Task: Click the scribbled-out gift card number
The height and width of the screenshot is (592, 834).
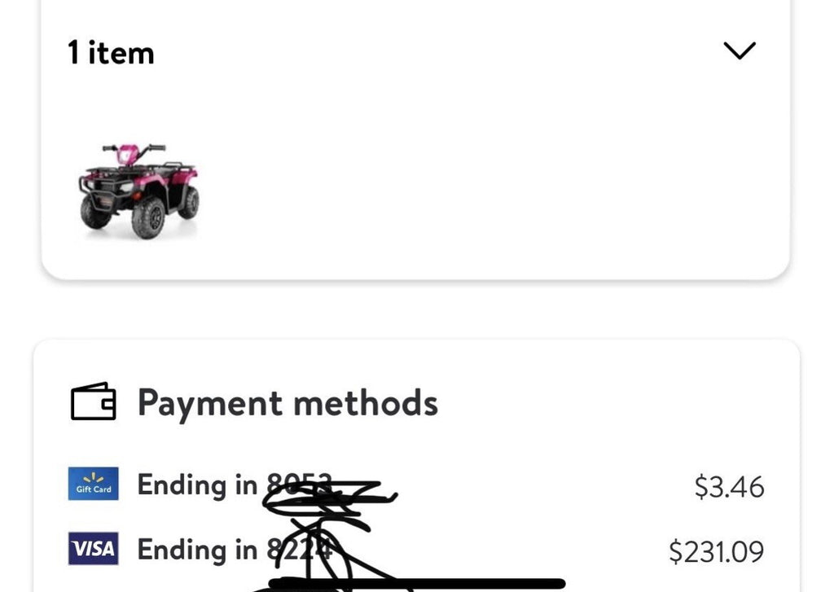Action: pos(309,489)
